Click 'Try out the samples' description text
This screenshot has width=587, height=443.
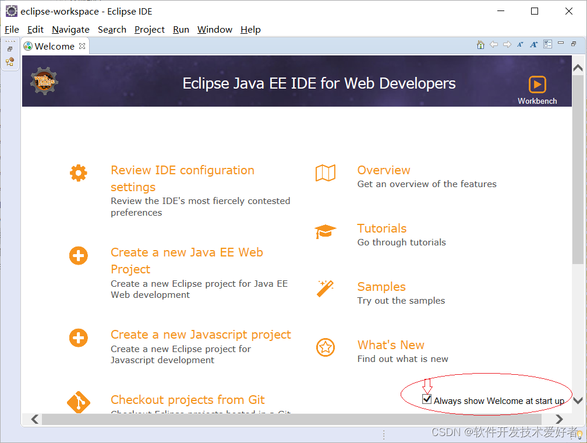(x=401, y=301)
